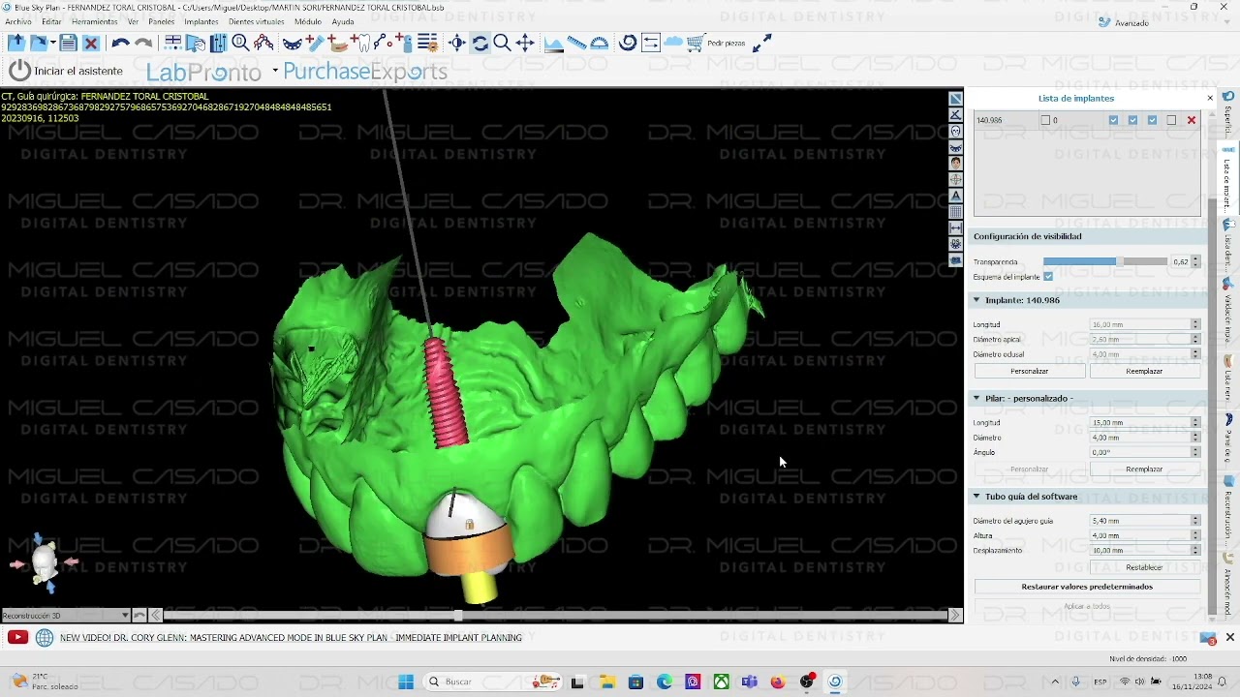Select the ruler distance measurement tool
This screenshot has width=1240, height=697.
tap(577, 43)
